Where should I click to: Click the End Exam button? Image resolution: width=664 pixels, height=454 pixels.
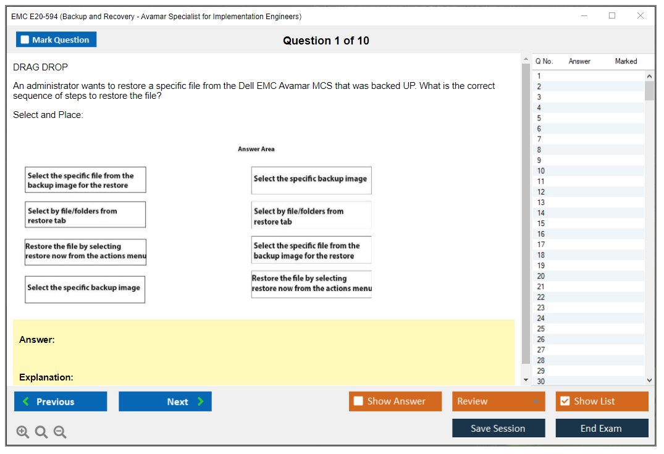(602, 428)
